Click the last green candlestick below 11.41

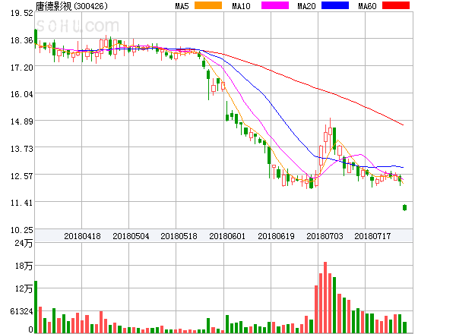(x=404, y=207)
